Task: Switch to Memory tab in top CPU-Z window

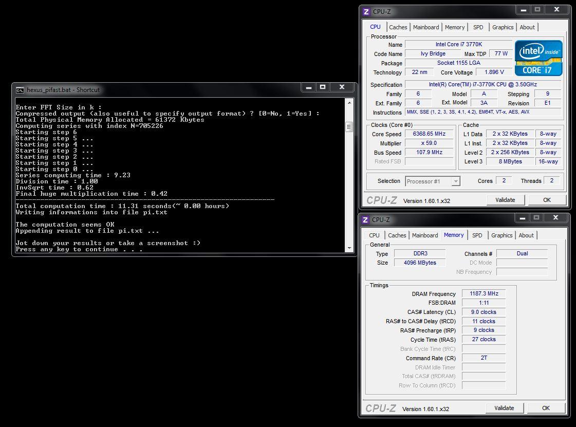Action: [454, 27]
